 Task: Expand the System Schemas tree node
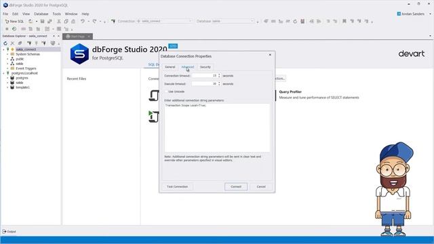pos(7,54)
